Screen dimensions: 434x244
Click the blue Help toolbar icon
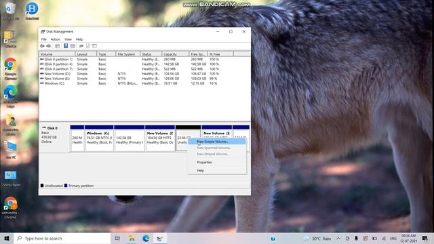point(66,46)
